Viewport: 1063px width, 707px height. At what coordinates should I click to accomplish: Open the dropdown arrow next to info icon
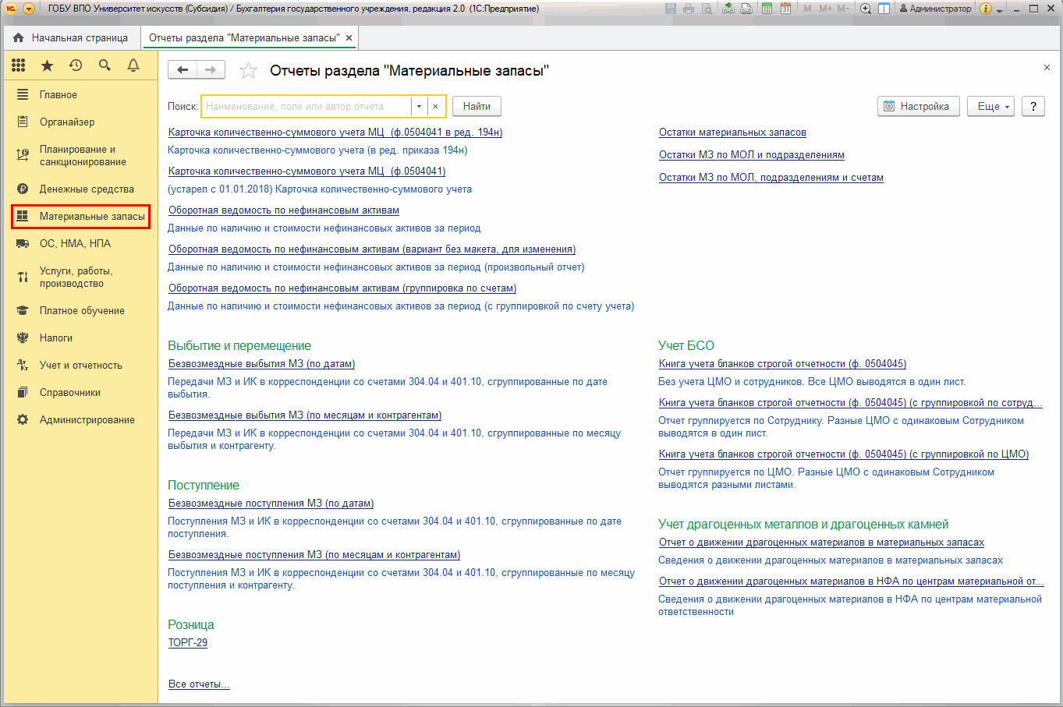tap(1000, 10)
